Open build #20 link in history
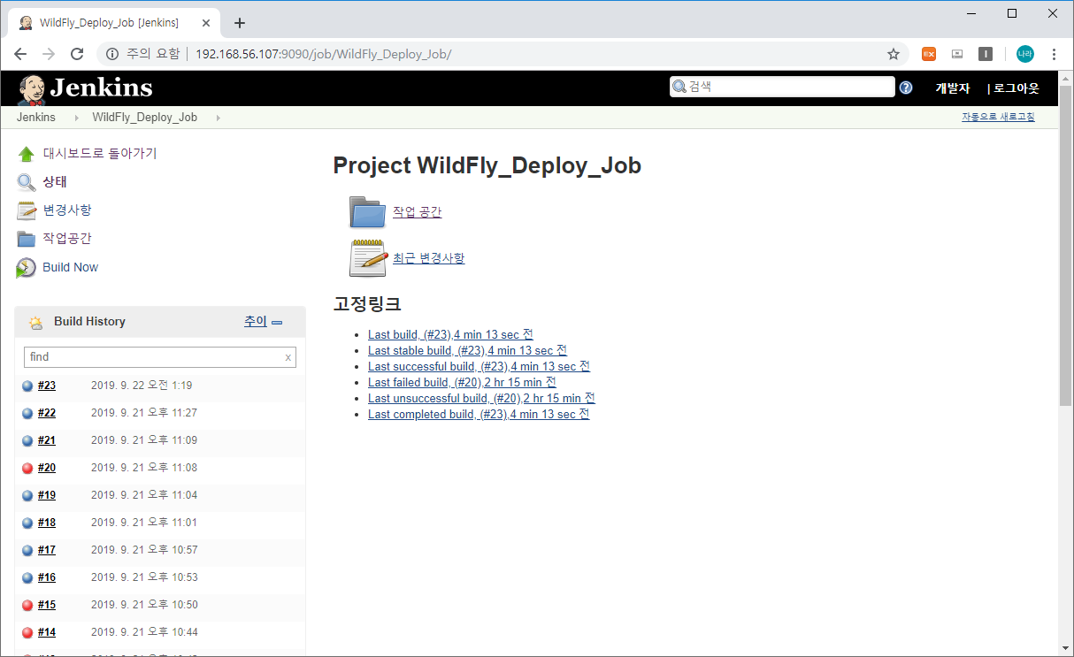The height and width of the screenshot is (657, 1074). pyautogui.click(x=47, y=468)
